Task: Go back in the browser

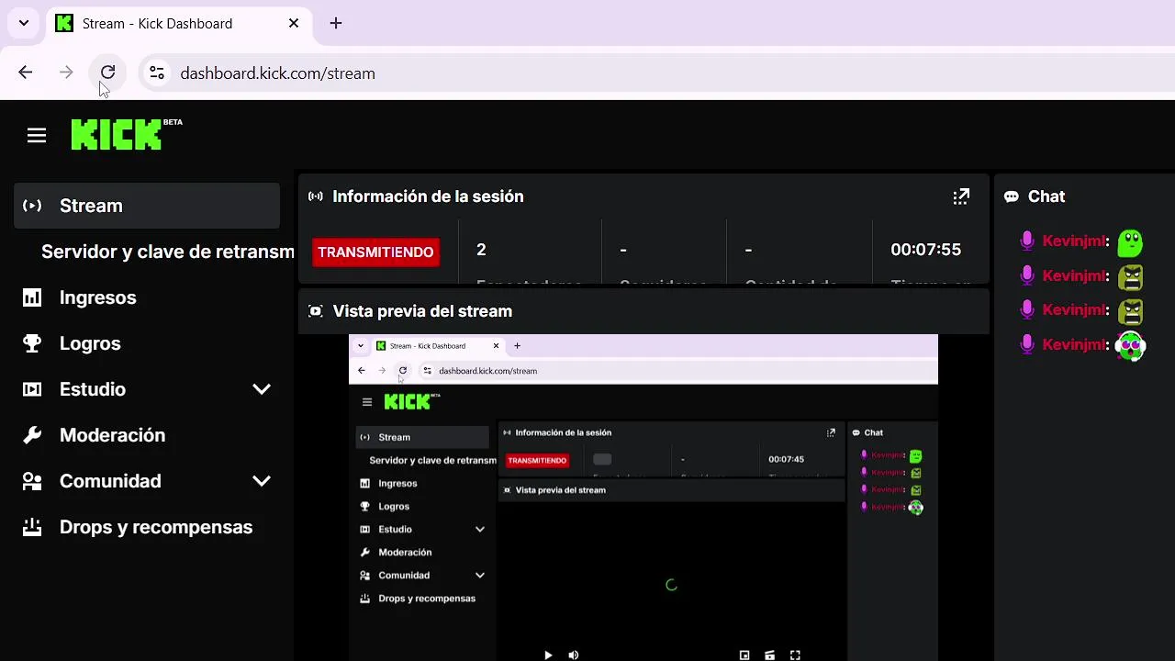Action: click(26, 73)
